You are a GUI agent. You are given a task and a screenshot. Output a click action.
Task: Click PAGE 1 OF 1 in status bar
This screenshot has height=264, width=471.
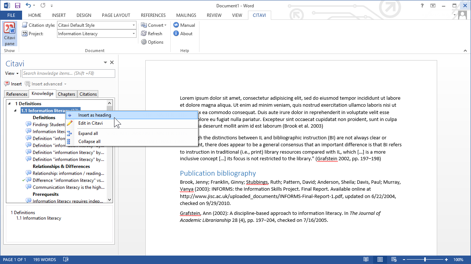coord(15,260)
